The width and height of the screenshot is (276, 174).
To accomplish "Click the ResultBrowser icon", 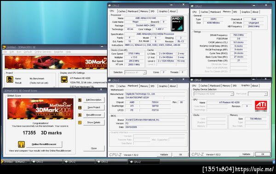I will (x=80, y=115).
